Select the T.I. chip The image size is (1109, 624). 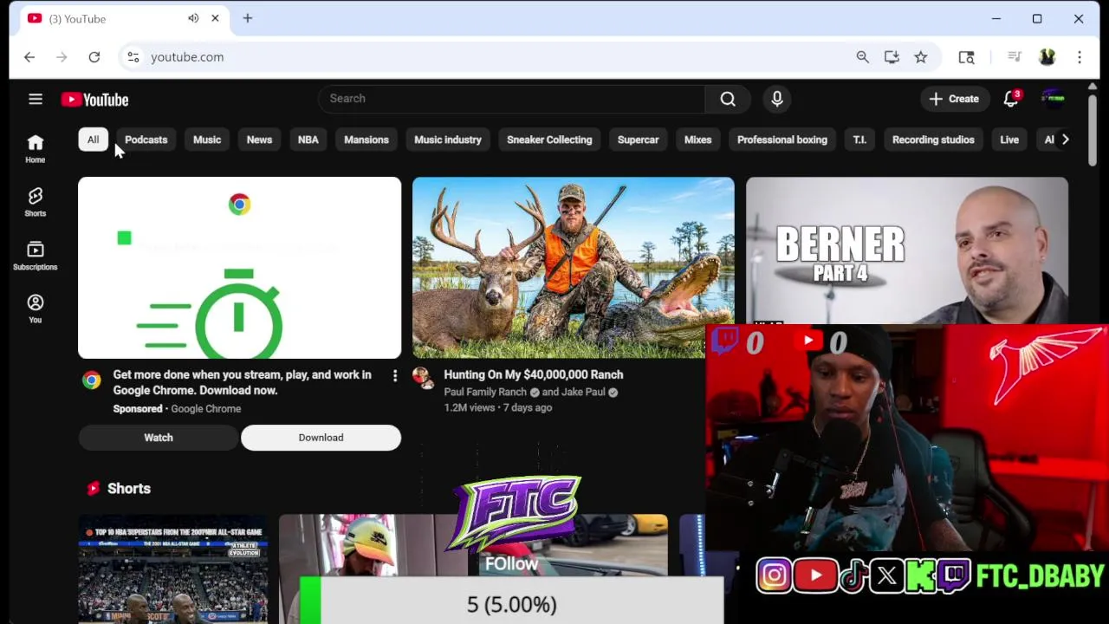click(x=859, y=140)
